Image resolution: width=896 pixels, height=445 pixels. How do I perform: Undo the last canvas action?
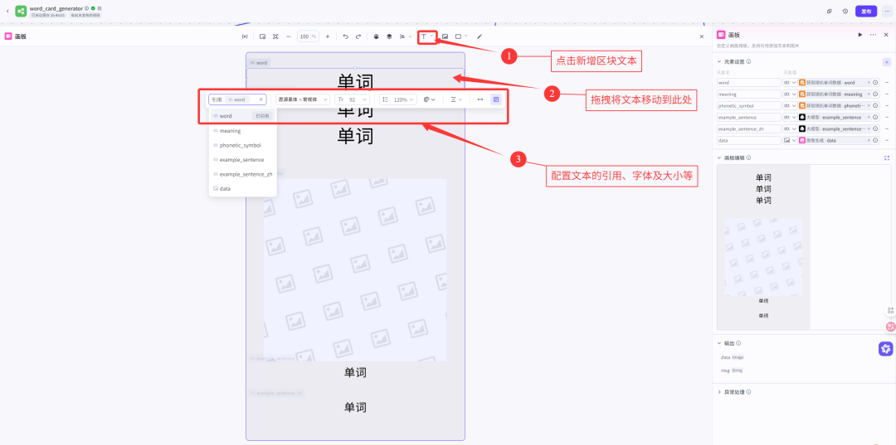[x=346, y=36]
